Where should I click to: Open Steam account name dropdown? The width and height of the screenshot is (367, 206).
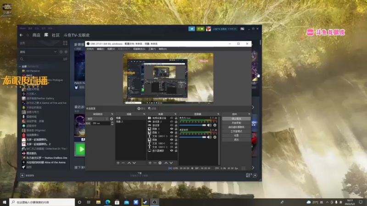tap(224, 29)
